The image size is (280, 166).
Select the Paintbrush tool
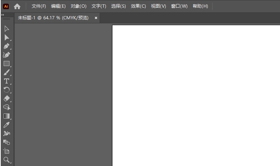(7, 73)
